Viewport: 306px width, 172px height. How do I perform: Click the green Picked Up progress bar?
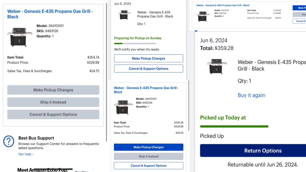point(234,126)
